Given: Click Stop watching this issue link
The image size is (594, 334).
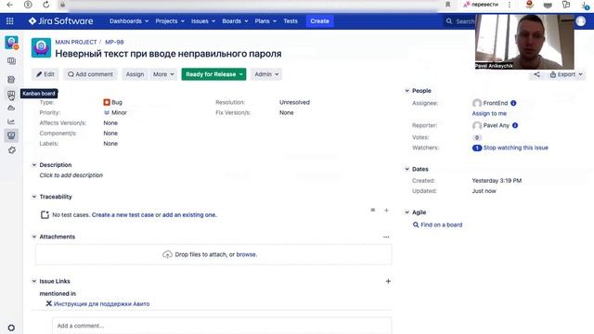Looking at the screenshot, I should (516, 148).
